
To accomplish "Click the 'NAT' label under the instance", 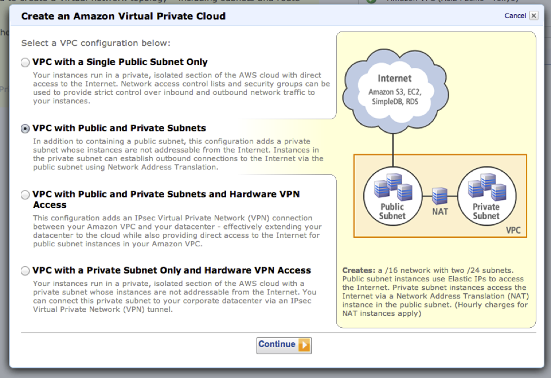I will [440, 211].
